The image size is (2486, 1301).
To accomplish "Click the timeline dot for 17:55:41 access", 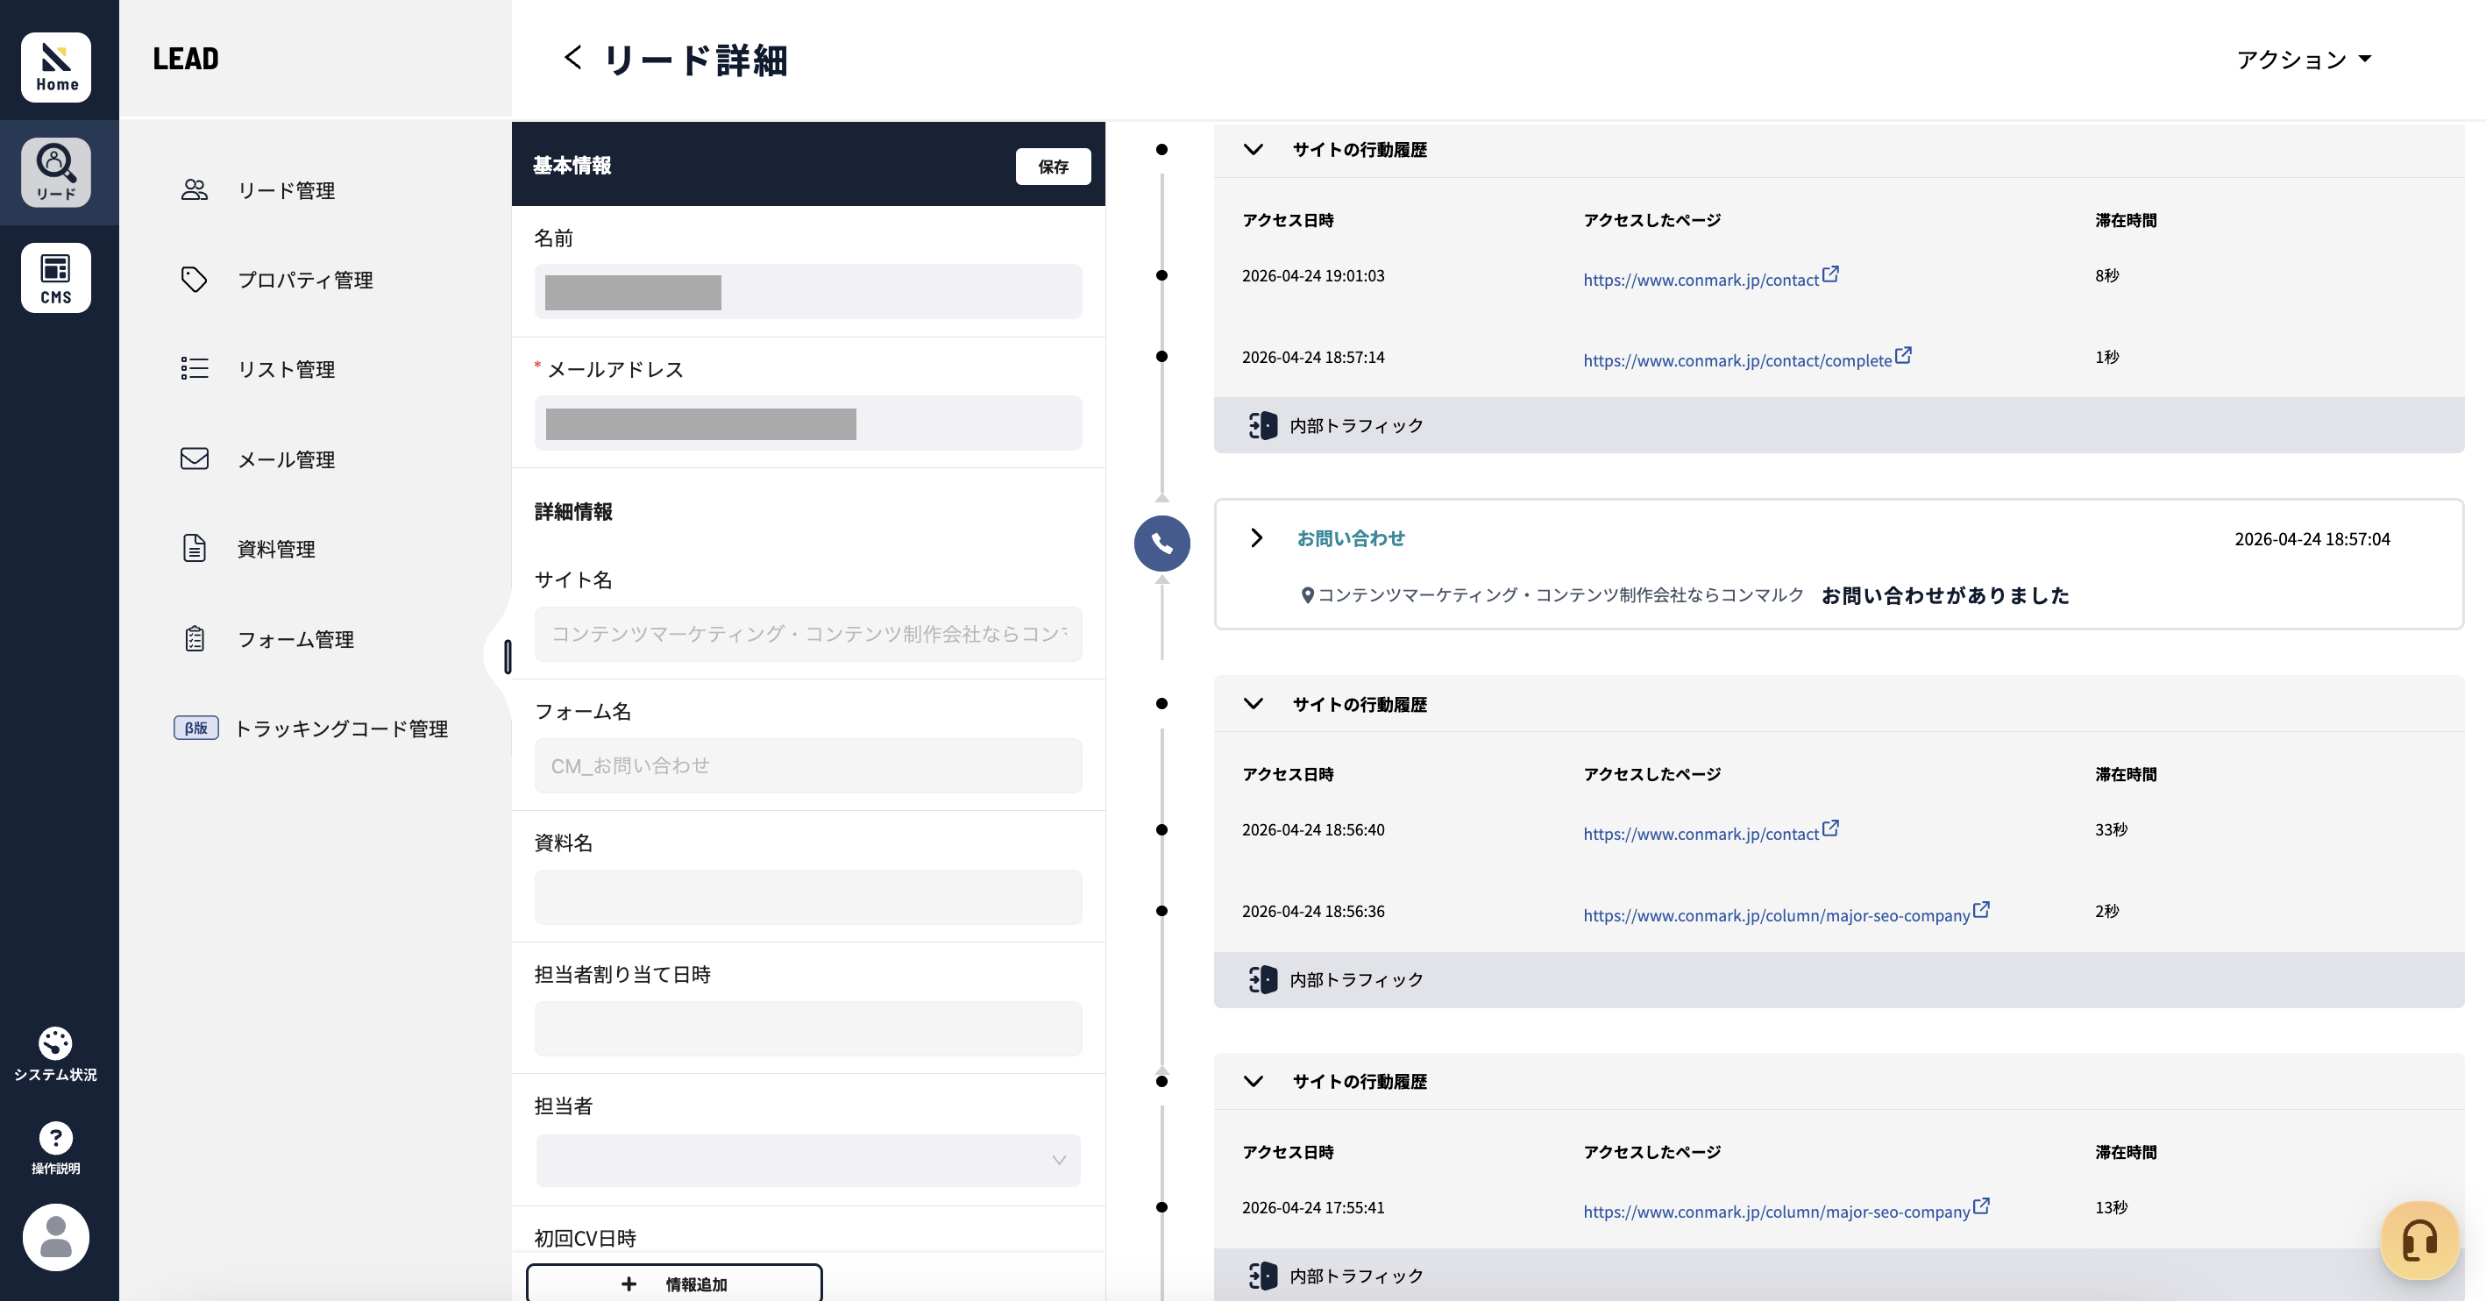I will pyautogui.click(x=1162, y=1206).
